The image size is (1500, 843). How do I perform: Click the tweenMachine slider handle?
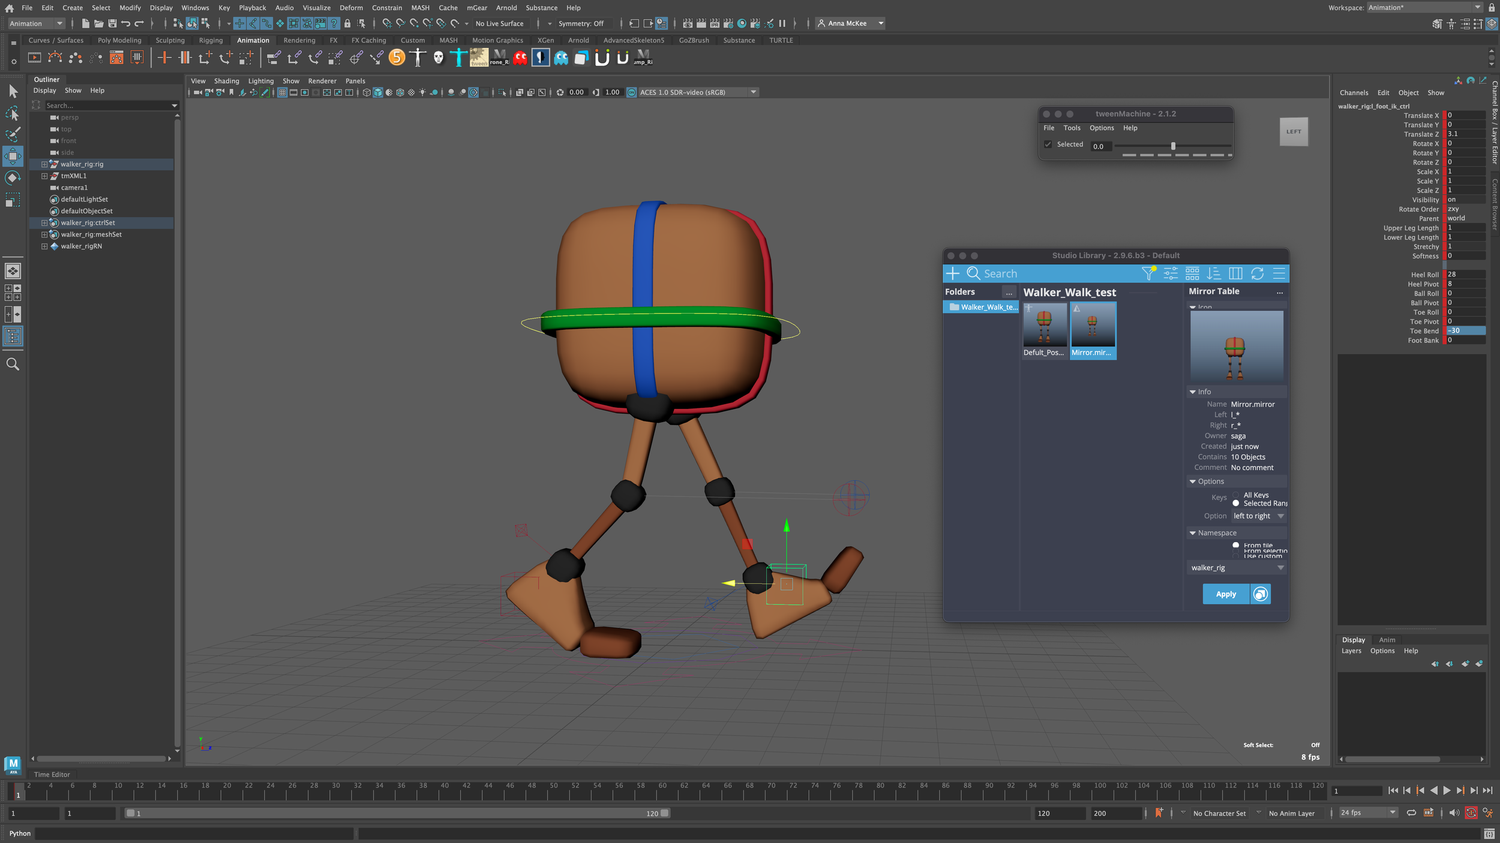click(x=1173, y=146)
